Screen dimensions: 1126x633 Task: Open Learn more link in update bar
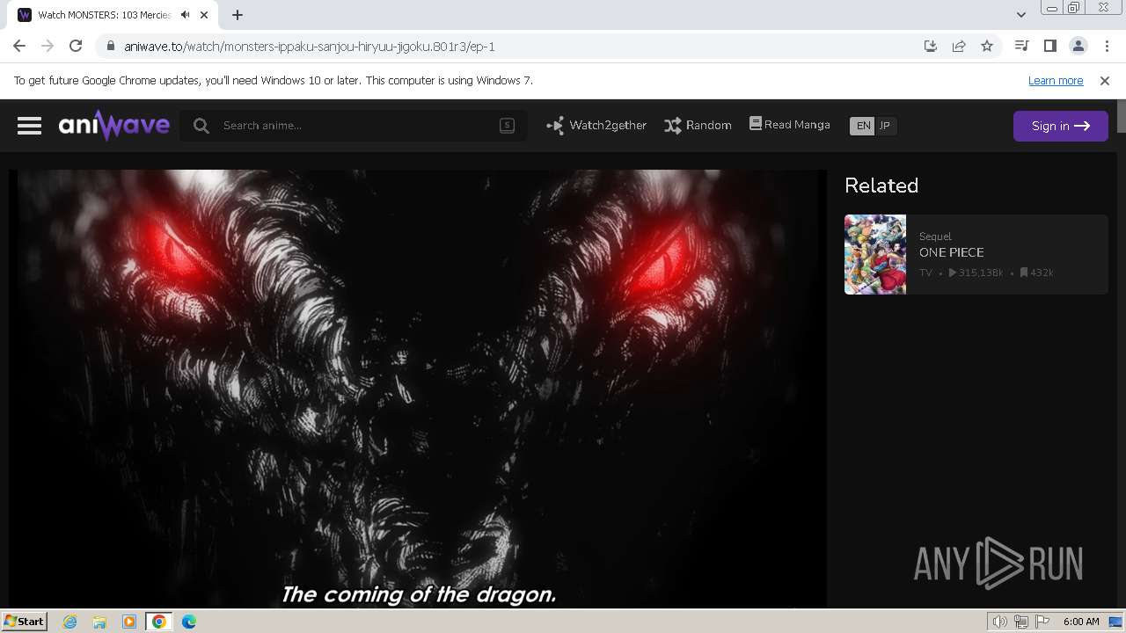tap(1056, 80)
